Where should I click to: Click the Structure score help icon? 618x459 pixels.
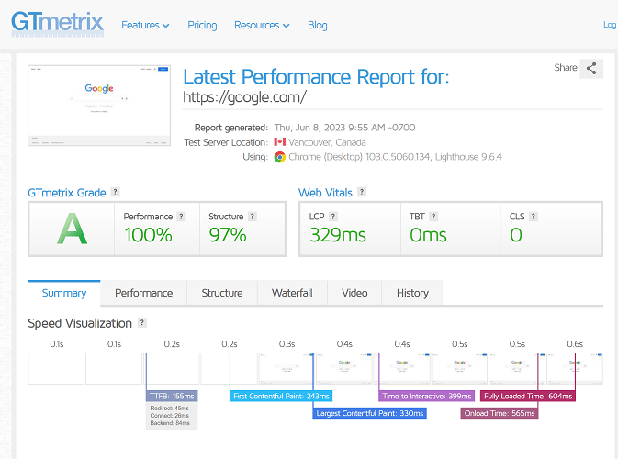(x=253, y=217)
